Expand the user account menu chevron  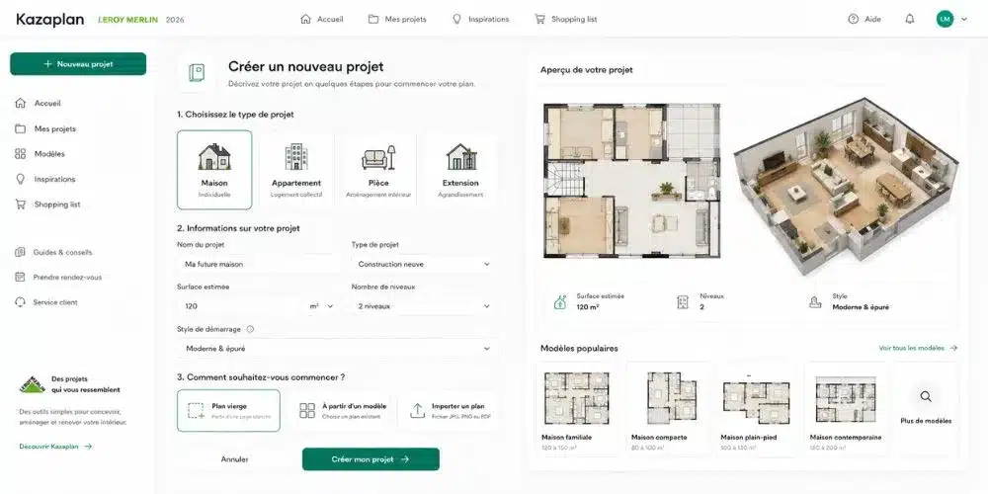(x=964, y=20)
